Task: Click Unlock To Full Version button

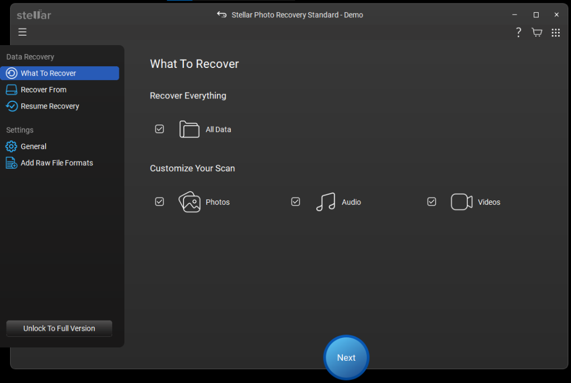Action: point(59,328)
